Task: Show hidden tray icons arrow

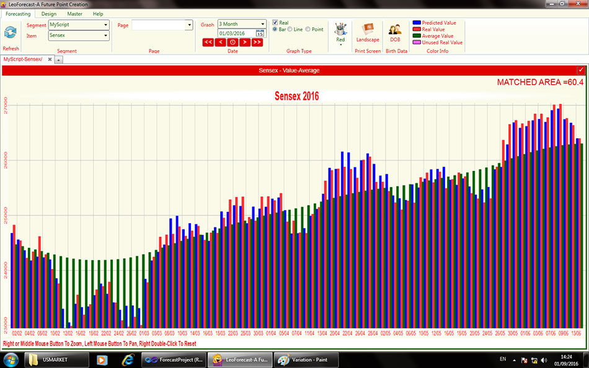Action: pos(514,360)
